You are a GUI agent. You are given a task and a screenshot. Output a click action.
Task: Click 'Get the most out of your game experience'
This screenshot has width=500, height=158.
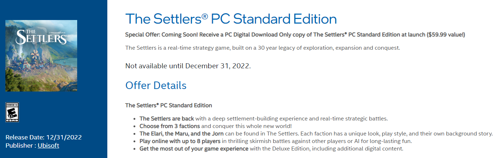pos(194,148)
